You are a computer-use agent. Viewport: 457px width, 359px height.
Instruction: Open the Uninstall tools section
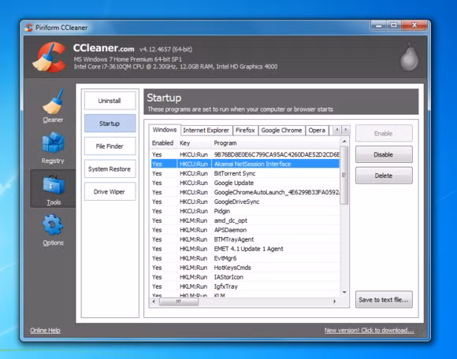coord(110,101)
